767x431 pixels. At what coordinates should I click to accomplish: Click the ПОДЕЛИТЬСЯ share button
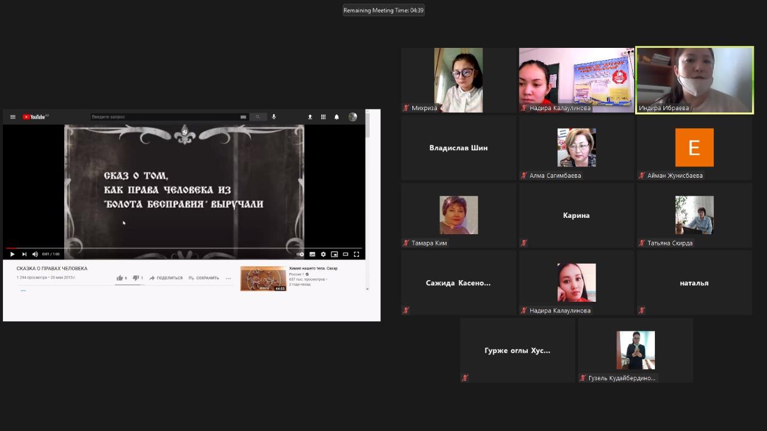coord(166,278)
